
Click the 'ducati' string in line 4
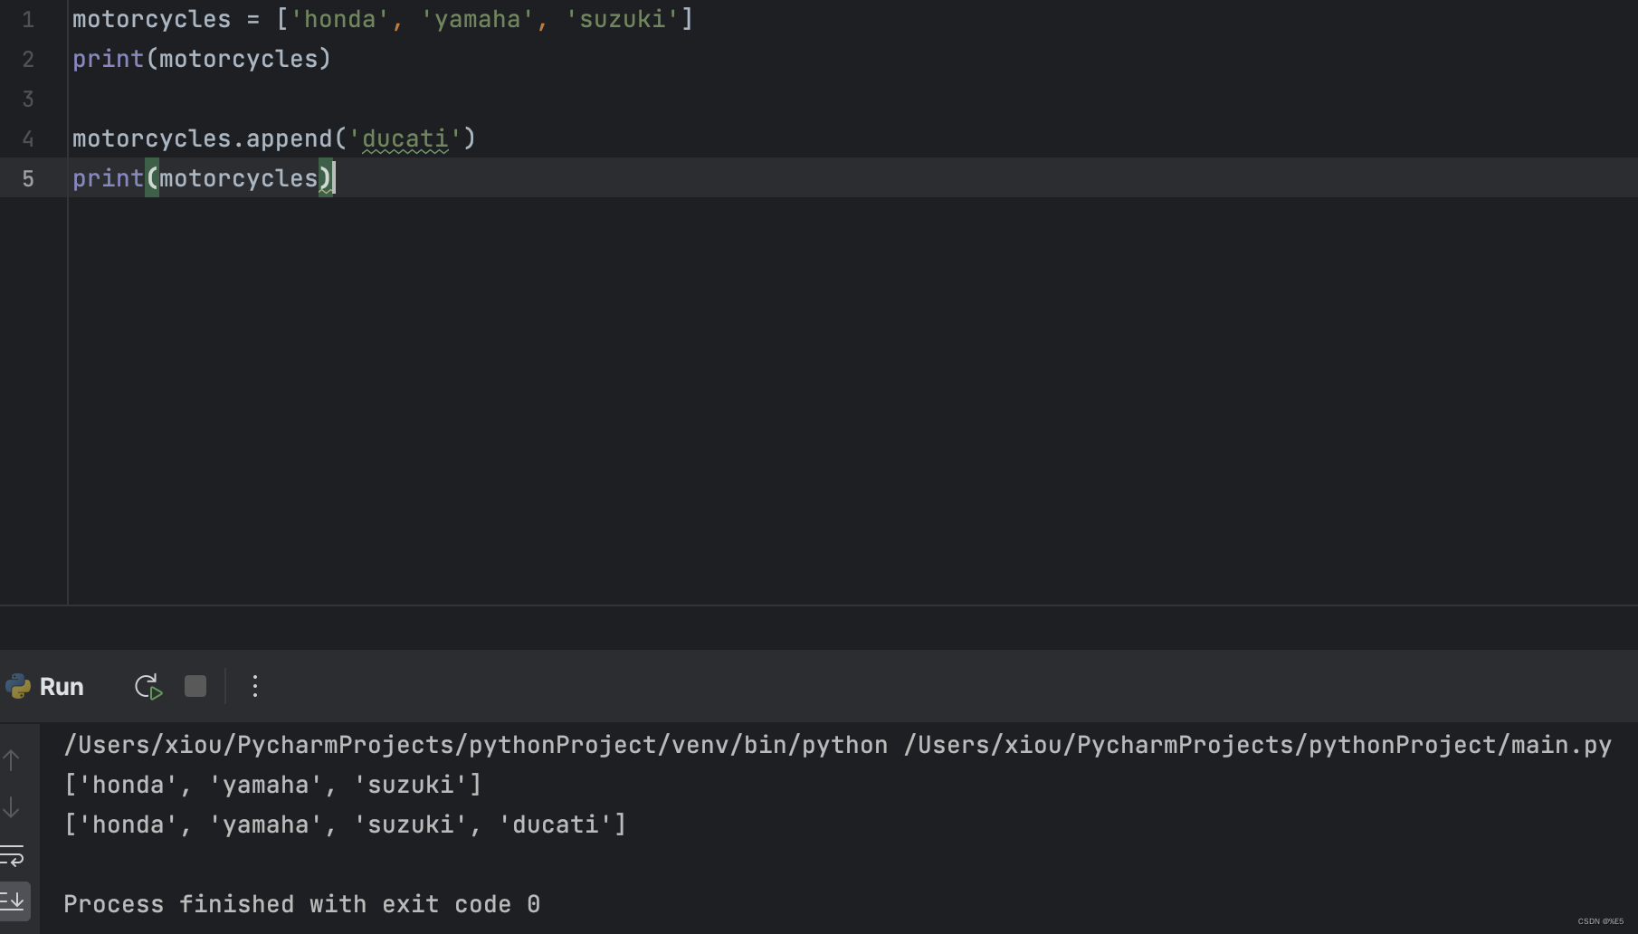[x=405, y=138]
